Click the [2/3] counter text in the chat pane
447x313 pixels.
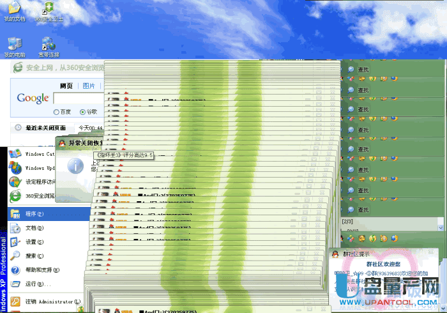click(347, 222)
